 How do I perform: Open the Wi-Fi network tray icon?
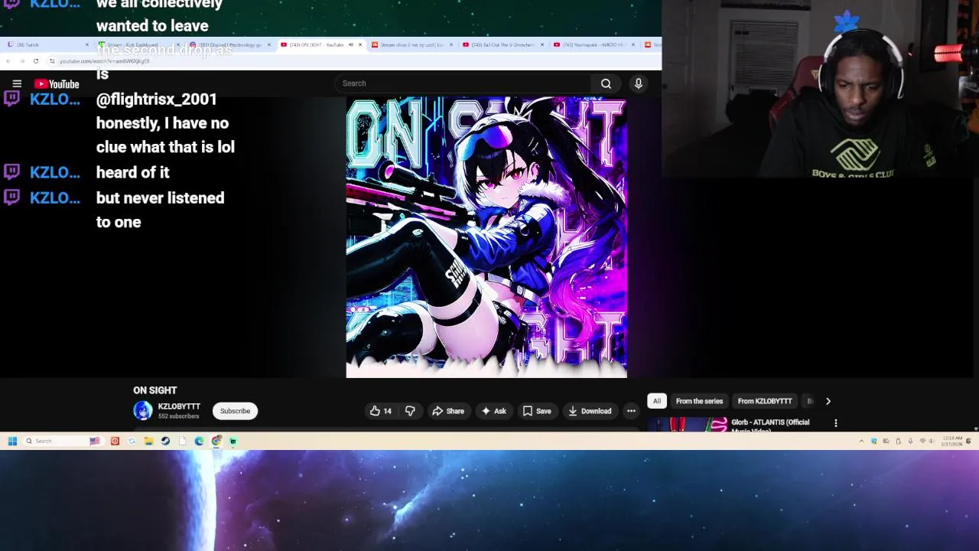922,441
